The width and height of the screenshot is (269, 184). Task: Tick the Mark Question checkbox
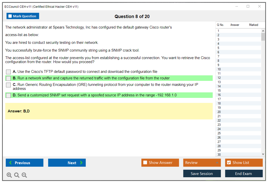click(x=10, y=16)
